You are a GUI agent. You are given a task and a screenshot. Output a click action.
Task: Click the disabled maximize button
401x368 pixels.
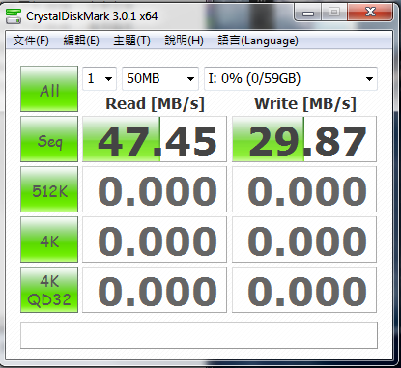[334, 13]
